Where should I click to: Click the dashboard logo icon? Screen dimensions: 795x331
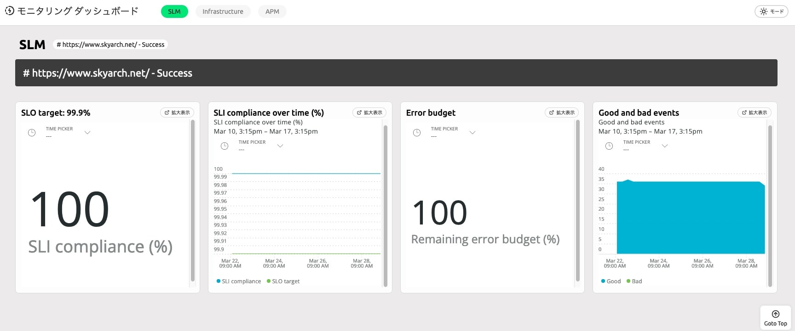click(10, 11)
